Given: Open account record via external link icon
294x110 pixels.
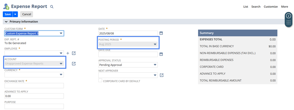Looking at the screenshot, I should (x=74, y=64).
